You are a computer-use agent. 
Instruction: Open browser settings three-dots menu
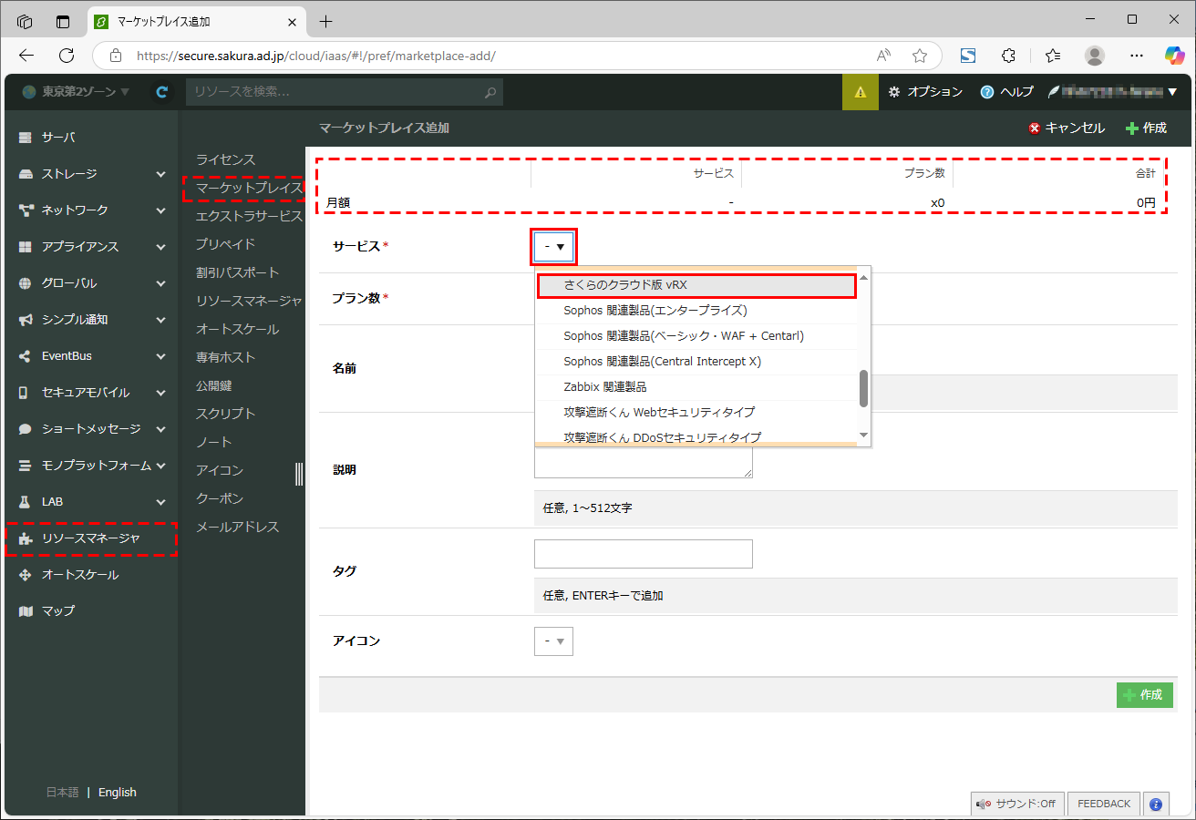tap(1137, 56)
